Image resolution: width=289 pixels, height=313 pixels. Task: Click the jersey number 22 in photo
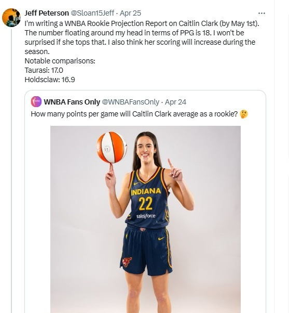pyautogui.click(x=146, y=204)
